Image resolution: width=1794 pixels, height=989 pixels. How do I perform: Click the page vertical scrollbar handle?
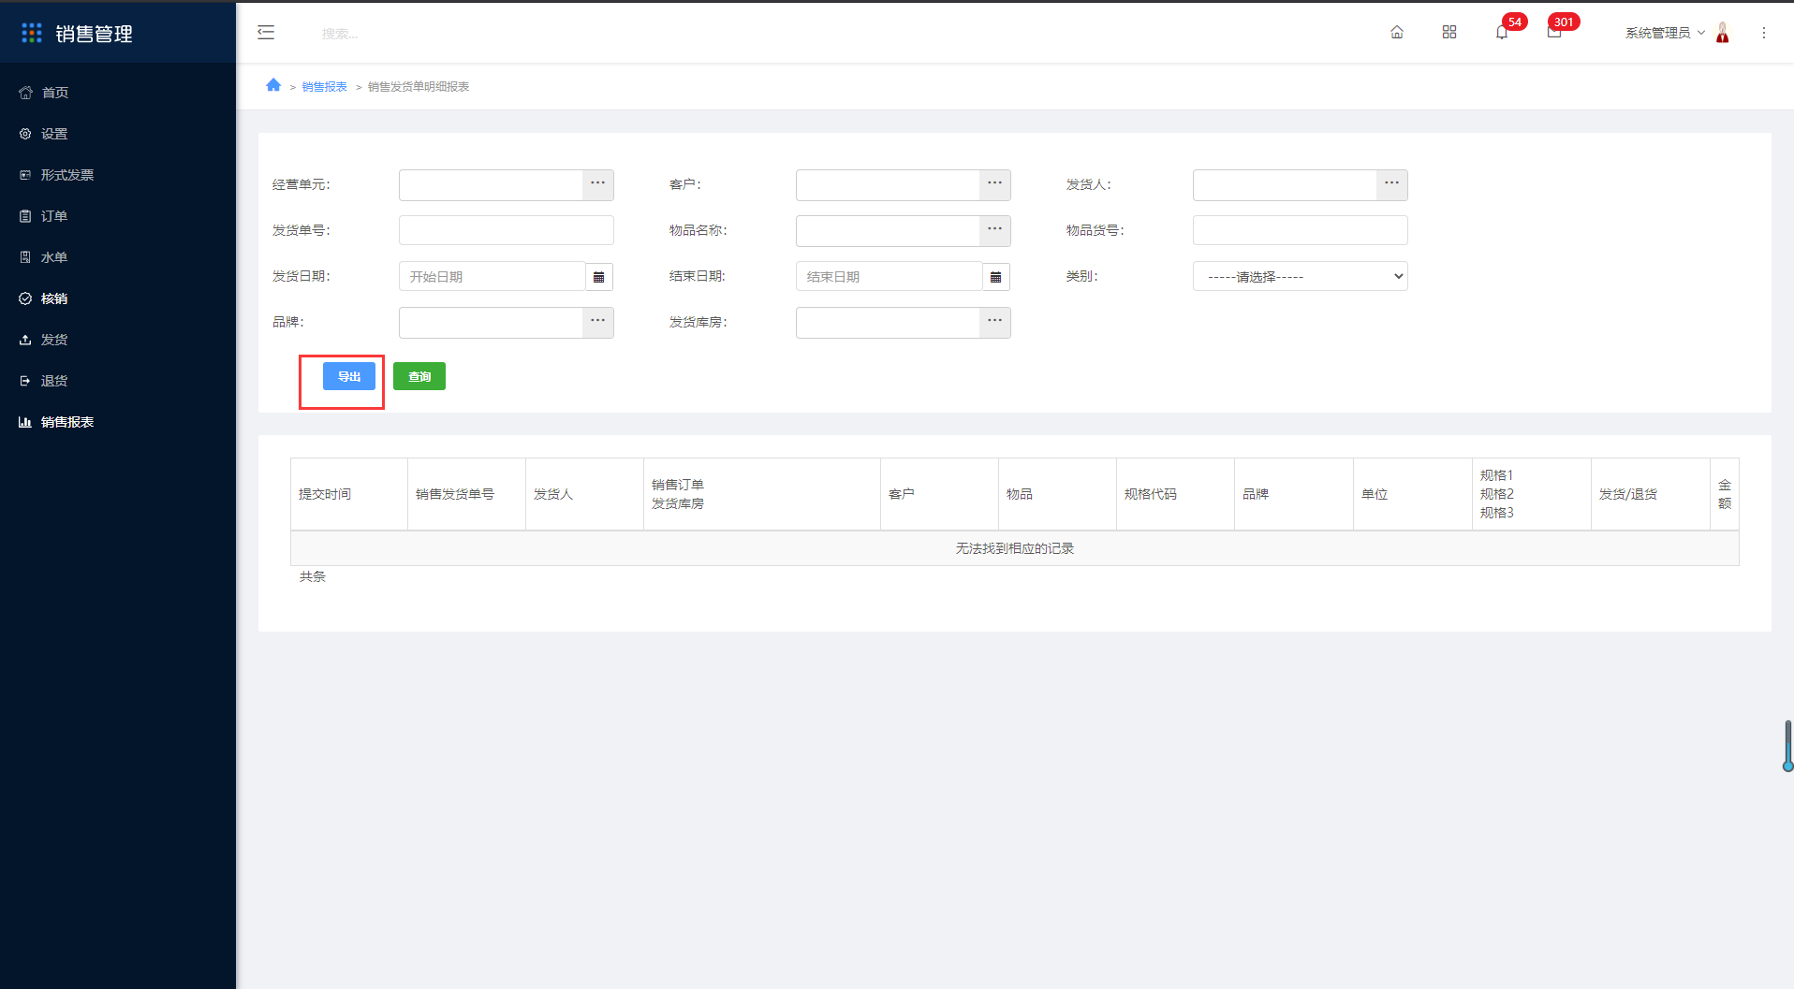coord(1788,746)
